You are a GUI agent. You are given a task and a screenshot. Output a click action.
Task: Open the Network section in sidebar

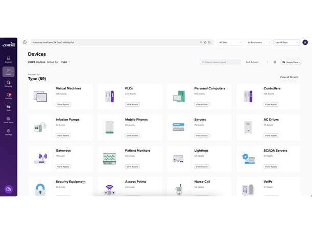click(x=8, y=83)
